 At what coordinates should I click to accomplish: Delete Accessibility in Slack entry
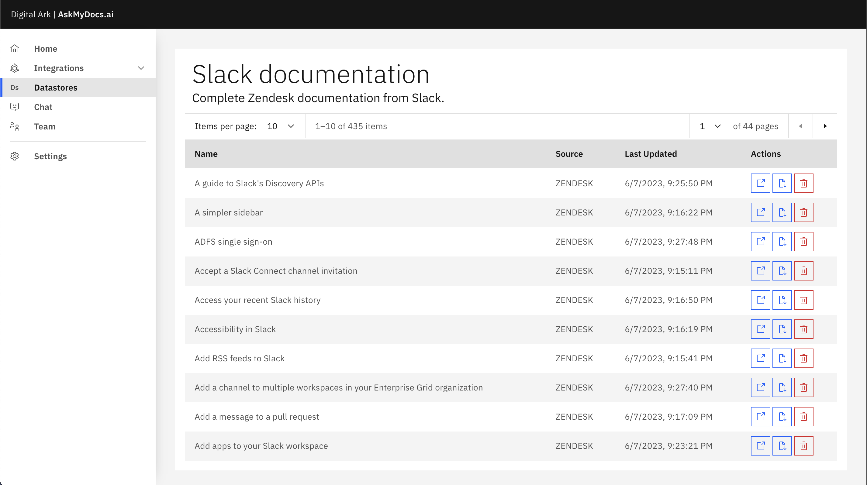tap(803, 329)
